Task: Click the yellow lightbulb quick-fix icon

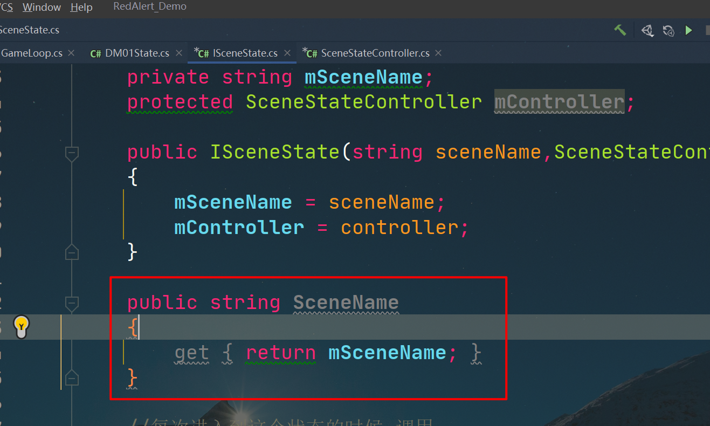Action: (21, 325)
